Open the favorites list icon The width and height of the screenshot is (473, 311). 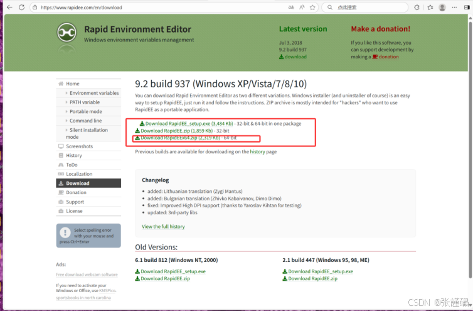[430, 8]
